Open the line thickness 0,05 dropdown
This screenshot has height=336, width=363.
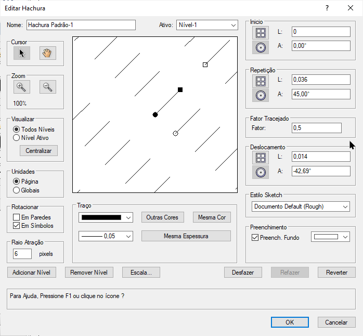click(x=106, y=236)
